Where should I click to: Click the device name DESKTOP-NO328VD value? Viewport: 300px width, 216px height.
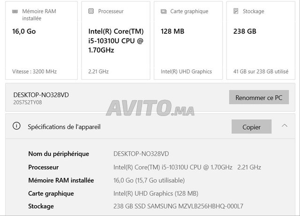(x=141, y=154)
